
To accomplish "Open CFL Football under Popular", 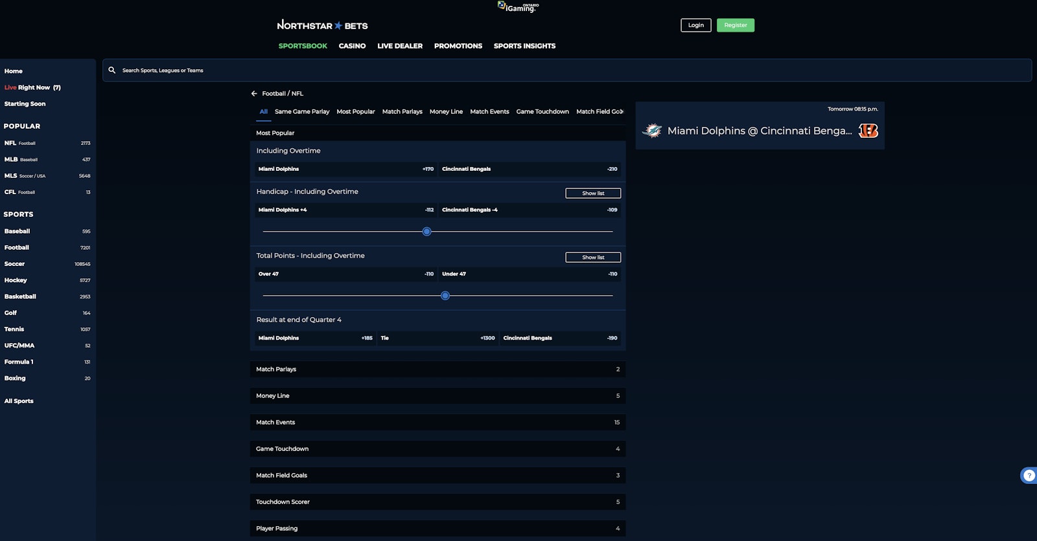I will point(47,192).
